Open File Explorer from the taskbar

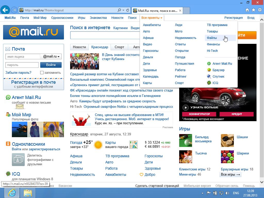[28, 193]
